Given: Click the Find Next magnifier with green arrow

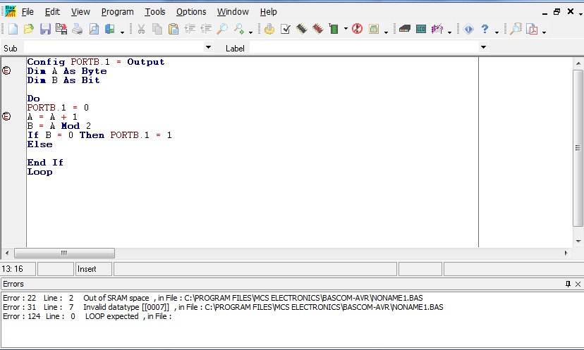Looking at the screenshot, I should pos(238,29).
